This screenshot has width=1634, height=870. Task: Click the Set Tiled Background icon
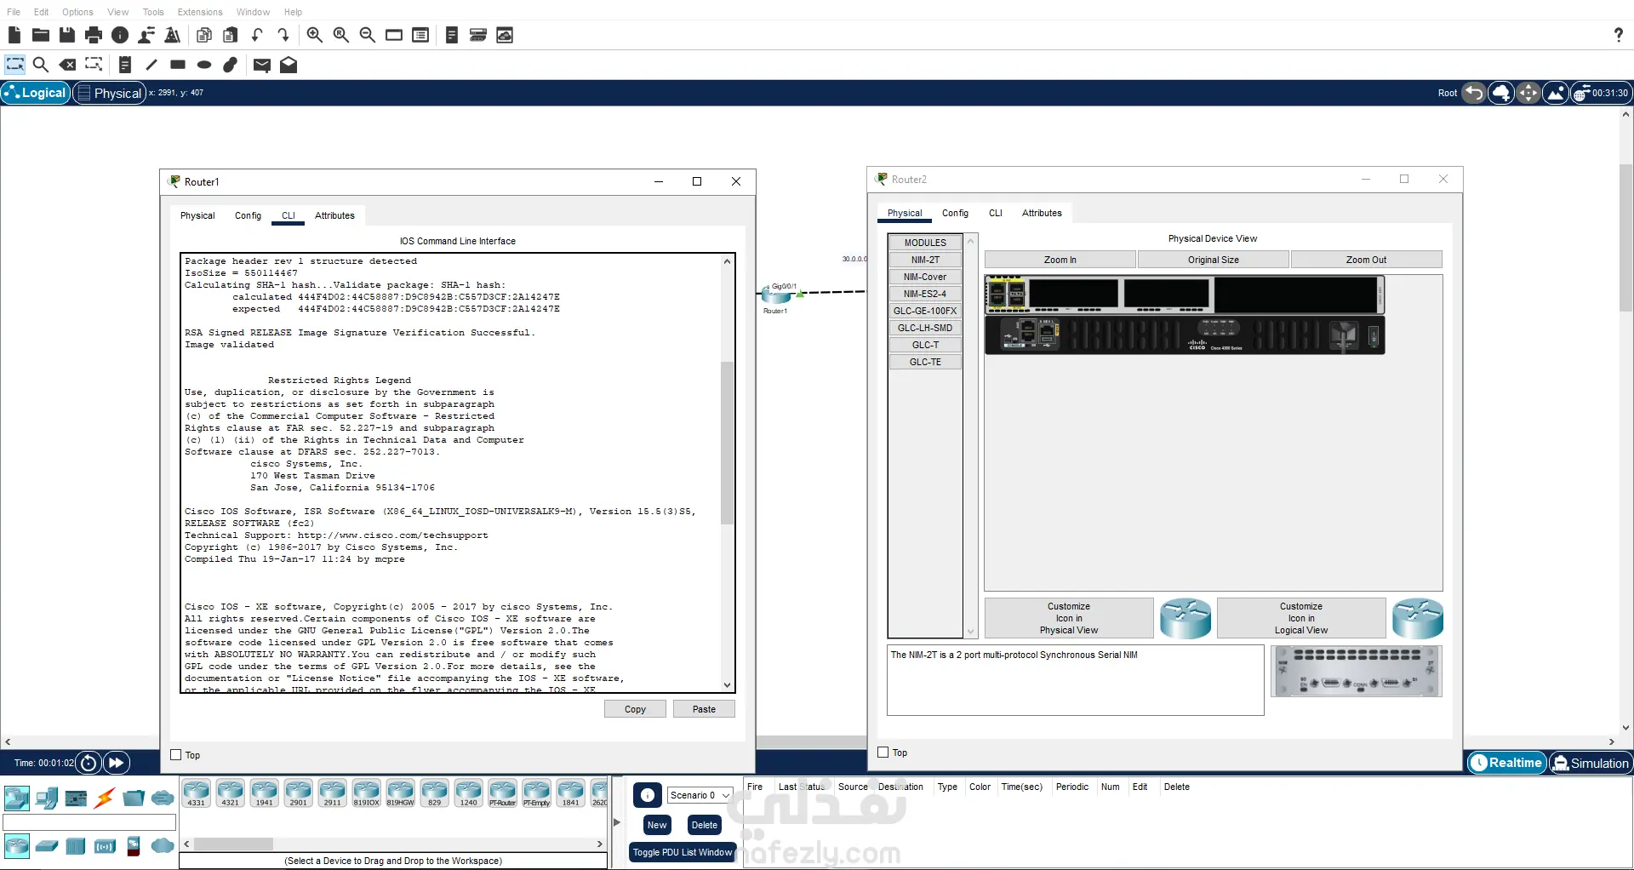tap(1556, 93)
